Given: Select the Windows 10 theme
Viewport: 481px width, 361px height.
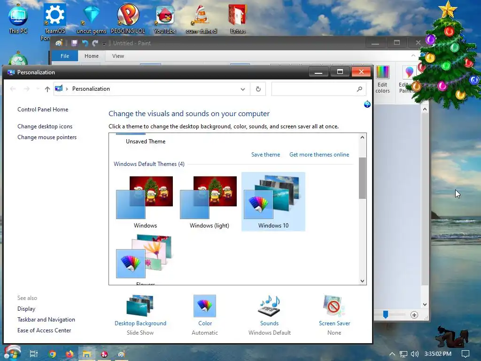Looking at the screenshot, I should click(273, 202).
